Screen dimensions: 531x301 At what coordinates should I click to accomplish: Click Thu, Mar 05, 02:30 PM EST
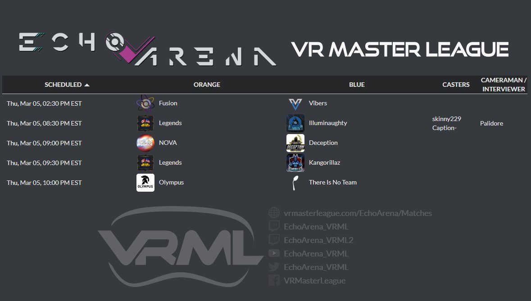tap(44, 103)
